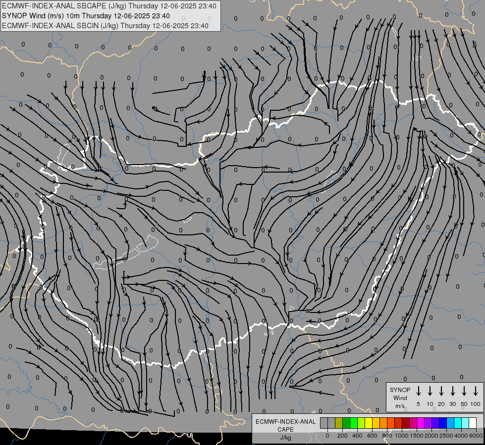
Task: Pick the dark maroon red CAPE swatch
Action: tap(406, 423)
